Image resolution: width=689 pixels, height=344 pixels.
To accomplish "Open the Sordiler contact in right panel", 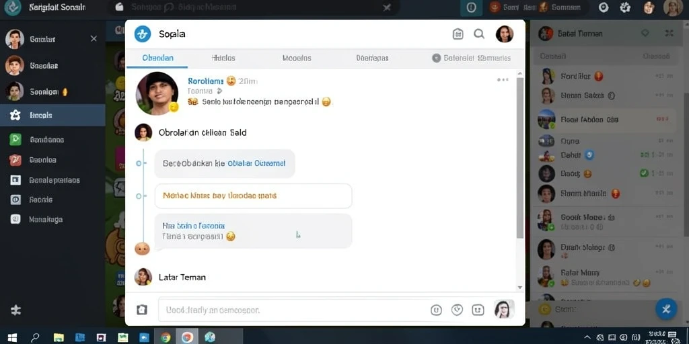I will [x=604, y=77].
